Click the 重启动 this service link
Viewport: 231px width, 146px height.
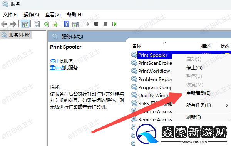(x=57, y=68)
